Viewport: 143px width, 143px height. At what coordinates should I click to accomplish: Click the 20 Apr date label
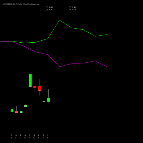11,136
